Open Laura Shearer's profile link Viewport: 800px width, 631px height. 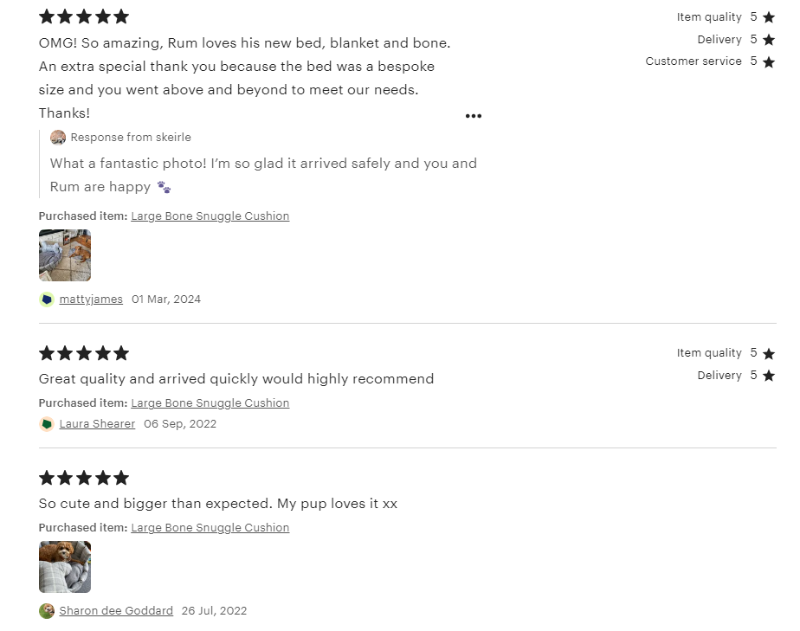point(97,424)
